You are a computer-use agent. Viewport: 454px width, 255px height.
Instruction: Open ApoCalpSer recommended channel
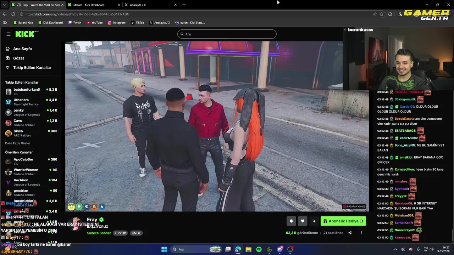click(x=31, y=161)
